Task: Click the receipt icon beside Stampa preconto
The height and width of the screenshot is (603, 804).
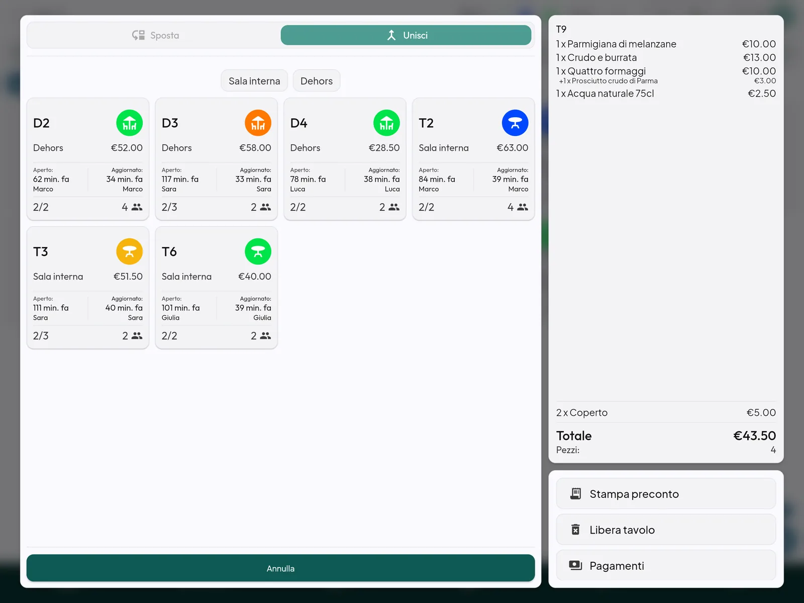Action: click(576, 494)
